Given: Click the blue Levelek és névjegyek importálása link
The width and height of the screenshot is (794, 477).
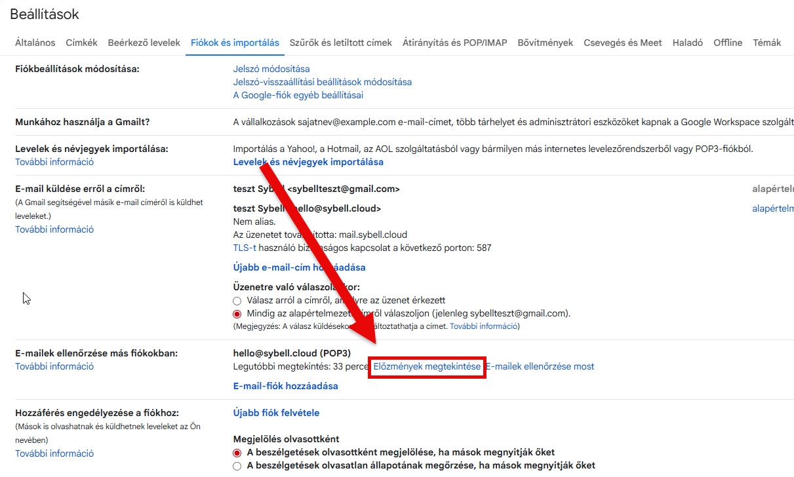Looking at the screenshot, I should click(308, 162).
